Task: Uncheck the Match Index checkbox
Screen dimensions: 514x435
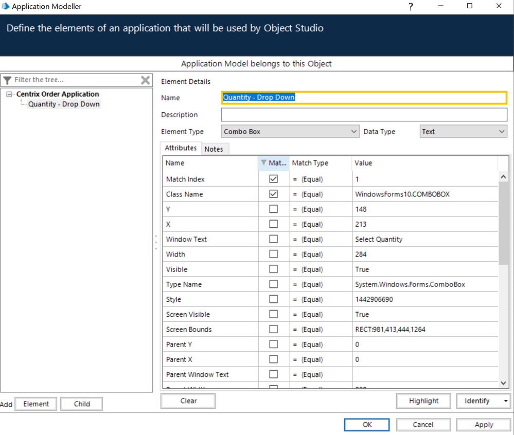Action: coord(273,179)
